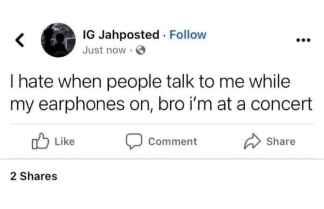
Task: Click the Share text label
Action: (x=281, y=141)
